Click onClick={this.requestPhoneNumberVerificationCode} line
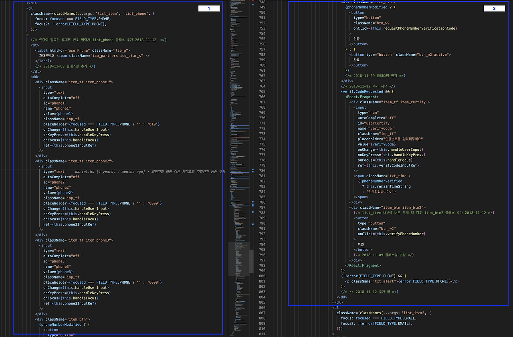 (x=405, y=28)
